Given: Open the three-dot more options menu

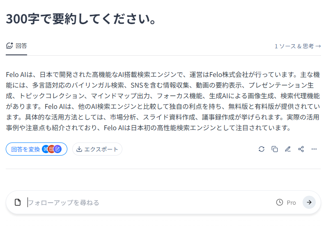Looking at the screenshot, I should [314, 149].
